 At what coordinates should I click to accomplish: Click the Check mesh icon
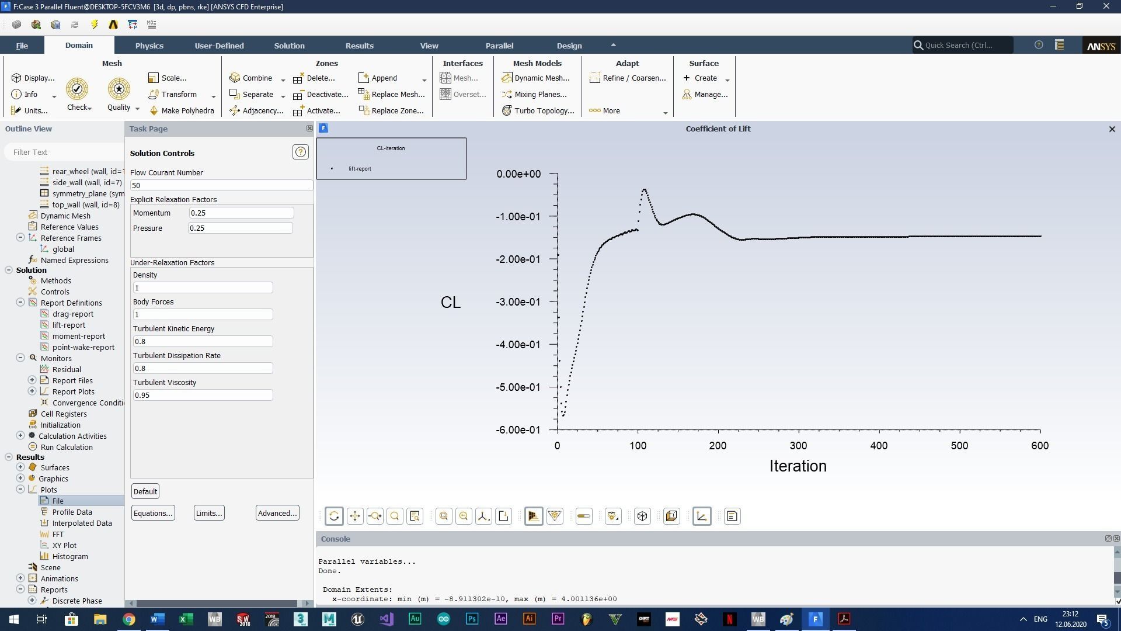77,89
